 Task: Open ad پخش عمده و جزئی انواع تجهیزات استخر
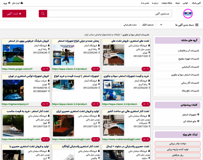78,41
